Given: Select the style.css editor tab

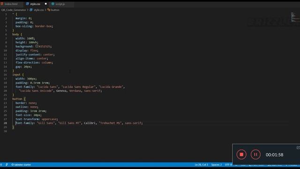Looking at the screenshot, I should [x=35, y=4].
